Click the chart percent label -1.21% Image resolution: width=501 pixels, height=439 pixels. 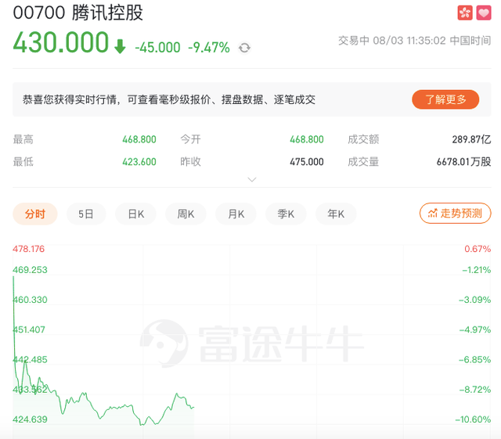[477, 270]
